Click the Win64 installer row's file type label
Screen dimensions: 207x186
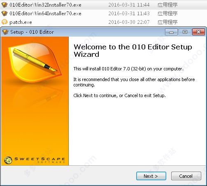click(167, 14)
